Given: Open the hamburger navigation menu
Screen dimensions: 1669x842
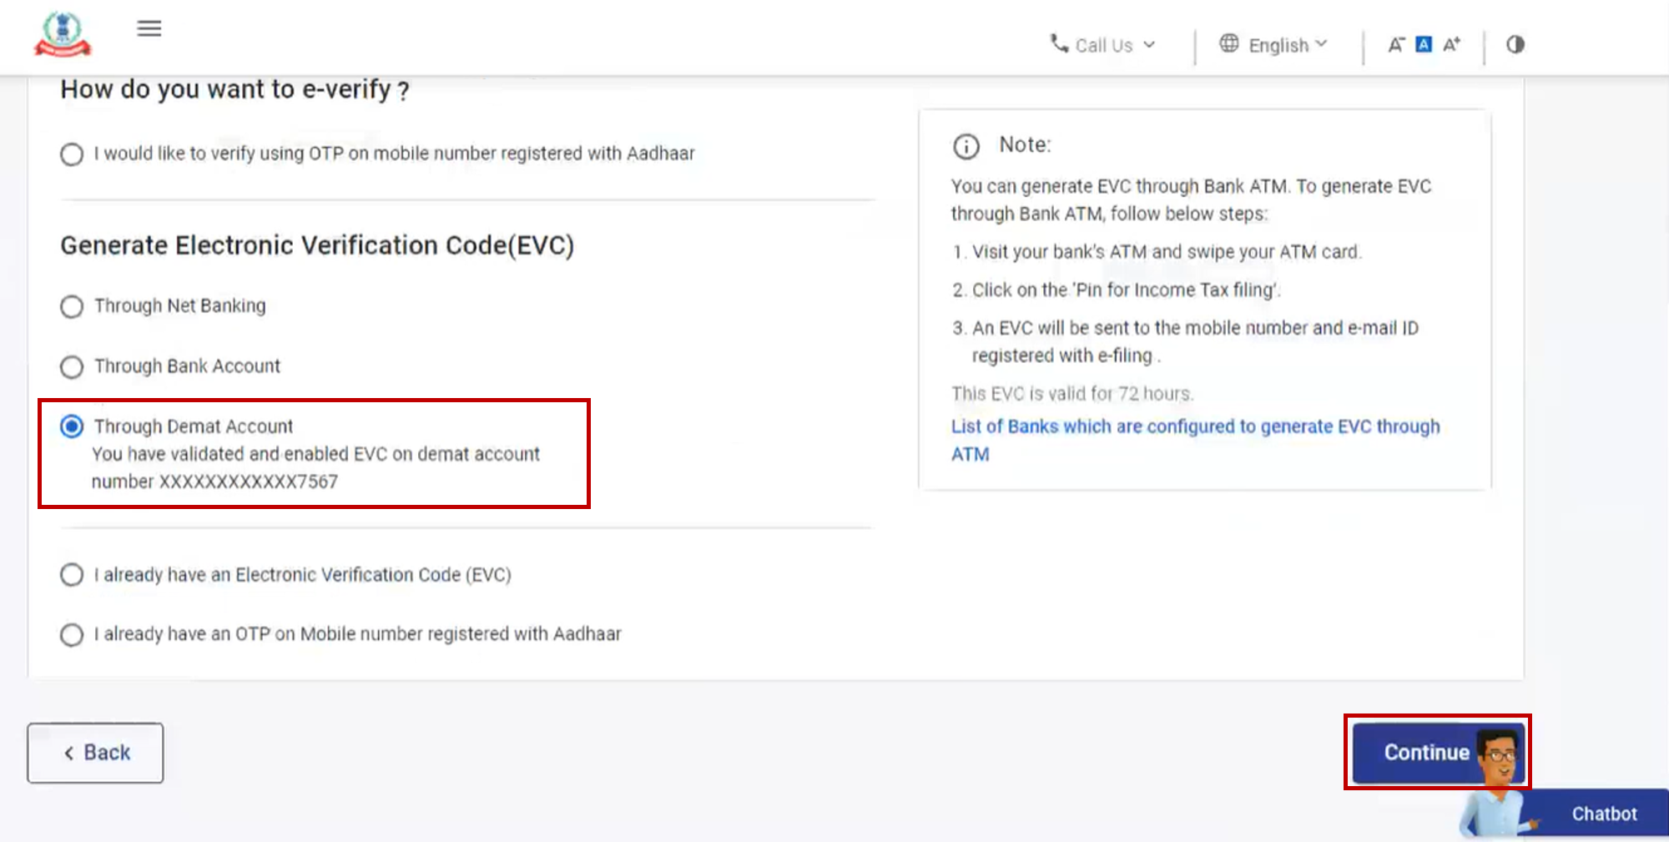Looking at the screenshot, I should [x=149, y=28].
